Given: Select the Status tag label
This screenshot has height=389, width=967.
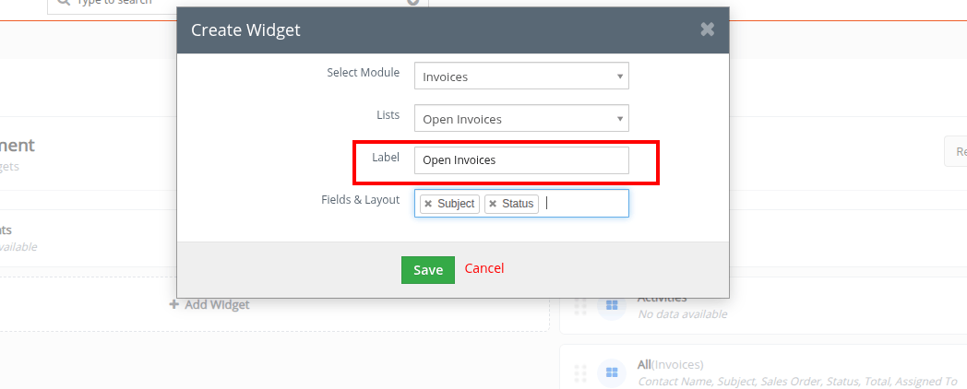Looking at the screenshot, I should 518,204.
